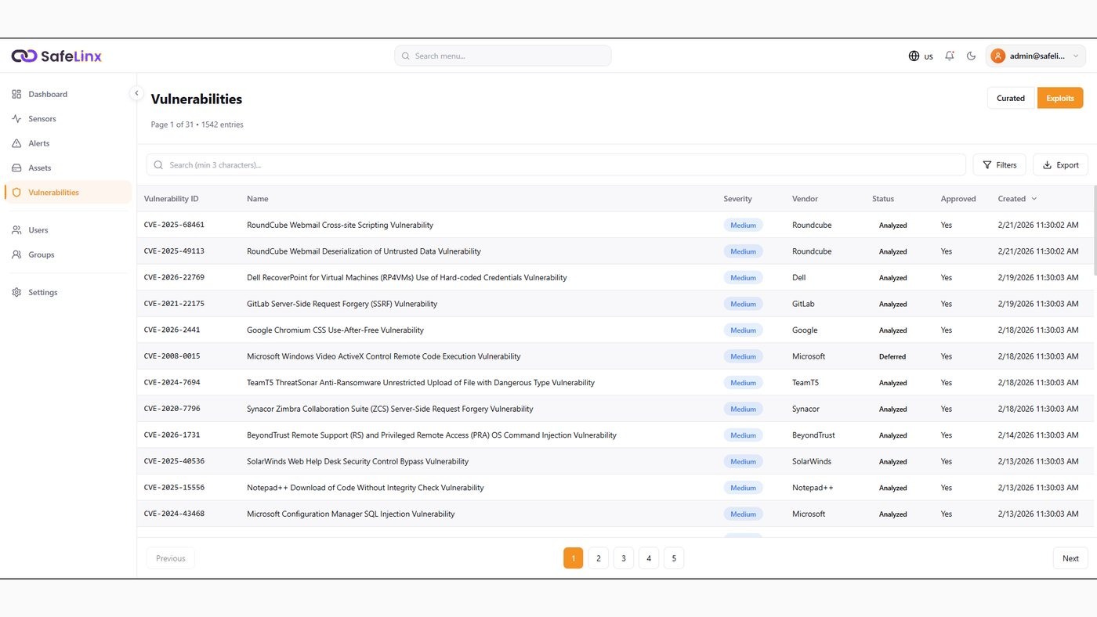Switch to the Exploits tab

pos(1060,98)
